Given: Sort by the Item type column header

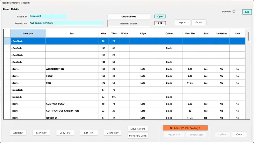Looking at the screenshot, I should pyautogui.click(x=28, y=33).
